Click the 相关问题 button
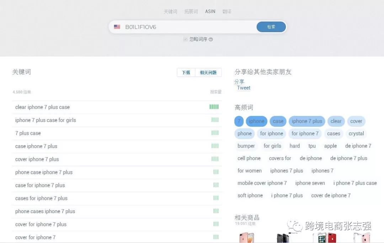Viewport: 384px width, 243px height. click(208, 73)
